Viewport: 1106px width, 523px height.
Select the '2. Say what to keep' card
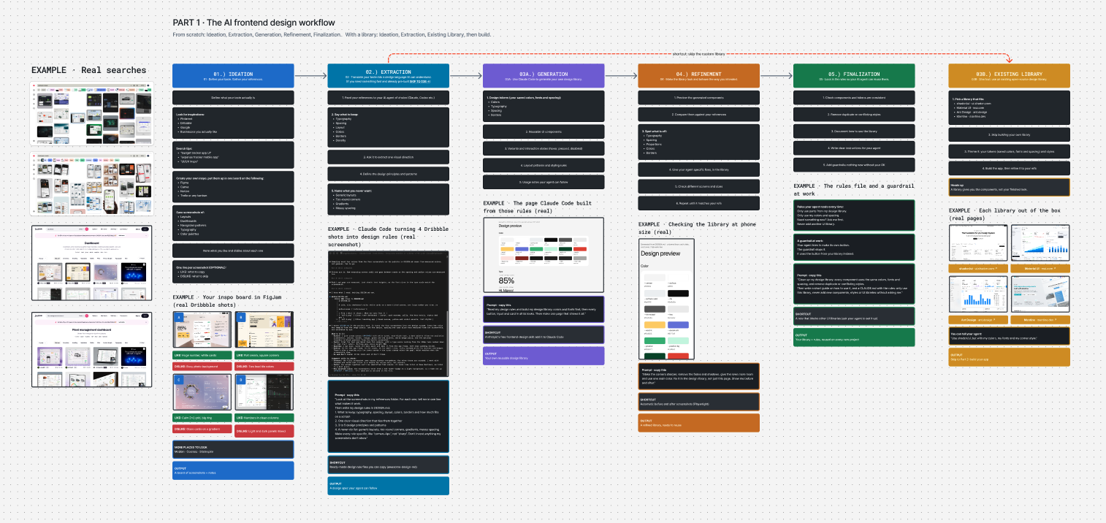(x=388, y=129)
